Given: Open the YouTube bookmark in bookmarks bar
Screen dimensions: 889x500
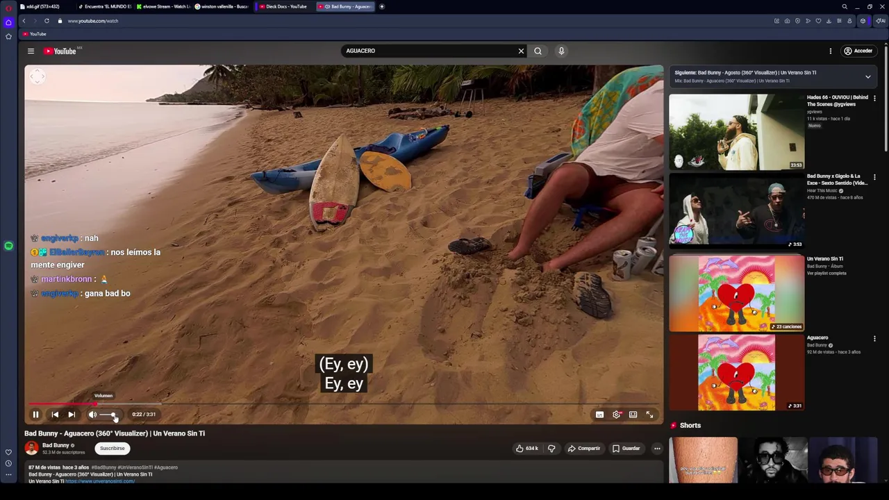Looking at the screenshot, I should coord(35,34).
